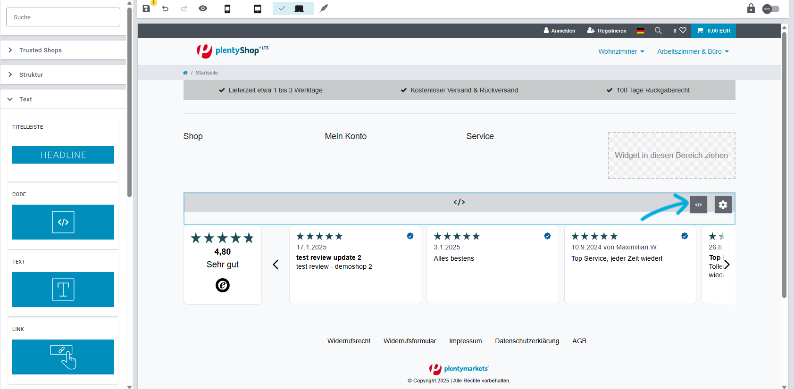Toggle preview mode with the eye icon
The height and width of the screenshot is (389, 794).
(203, 8)
